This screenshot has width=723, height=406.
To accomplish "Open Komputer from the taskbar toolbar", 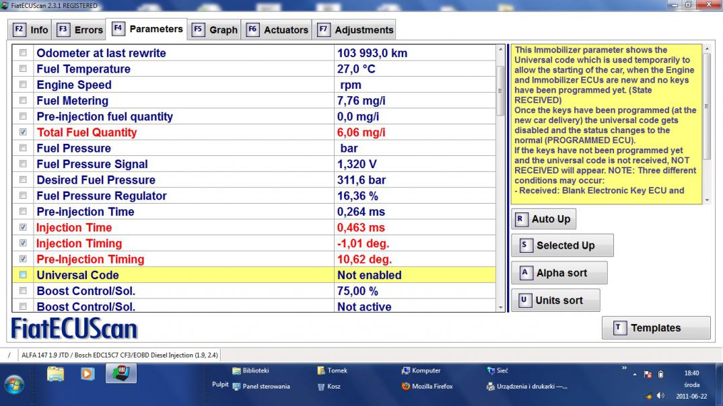I will 421,370.
